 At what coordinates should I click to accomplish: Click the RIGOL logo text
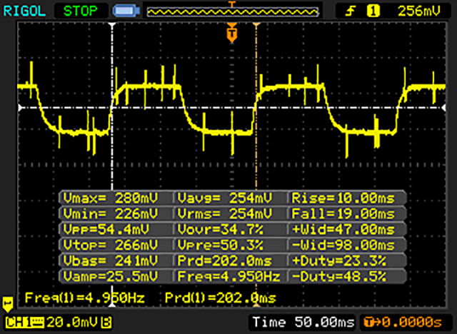pyautogui.click(x=24, y=11)
